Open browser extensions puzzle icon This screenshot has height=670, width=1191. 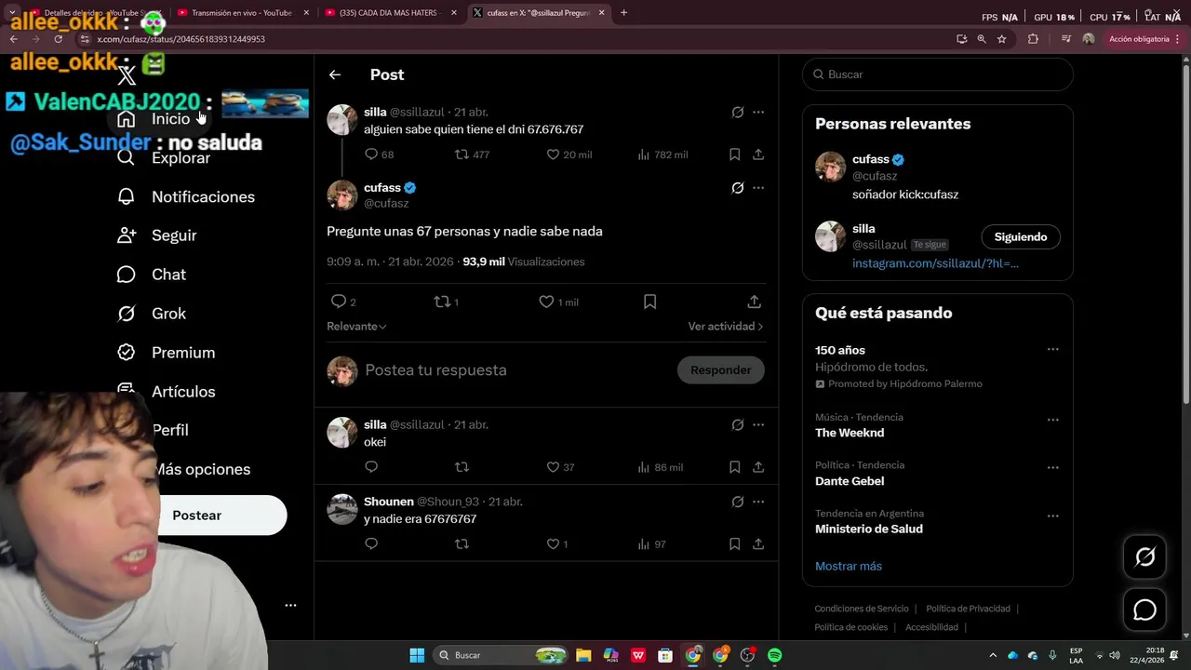pos(1033,39)
